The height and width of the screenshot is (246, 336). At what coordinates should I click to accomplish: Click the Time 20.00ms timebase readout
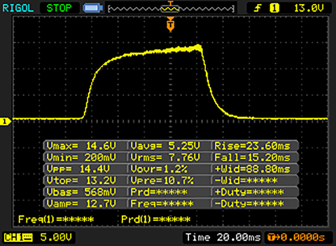coord(223,237)
